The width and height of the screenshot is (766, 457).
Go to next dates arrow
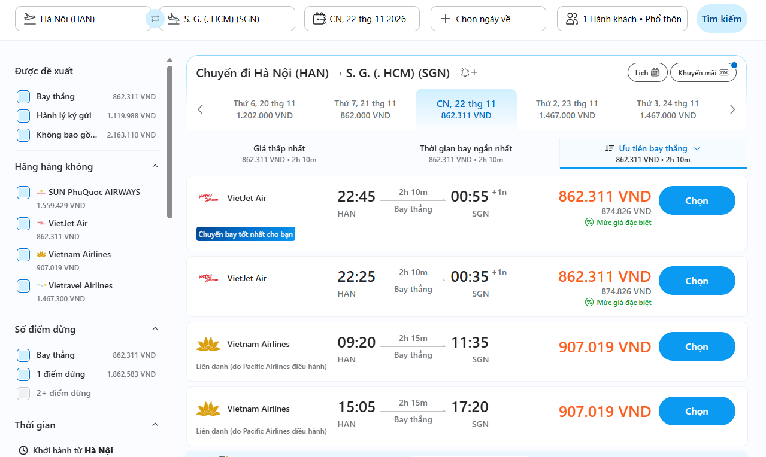[x=732, y=109]
